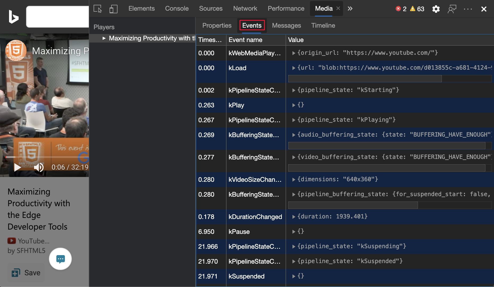Click the inspect element picker icon
494x287 pixels.
tap(98, 9)
